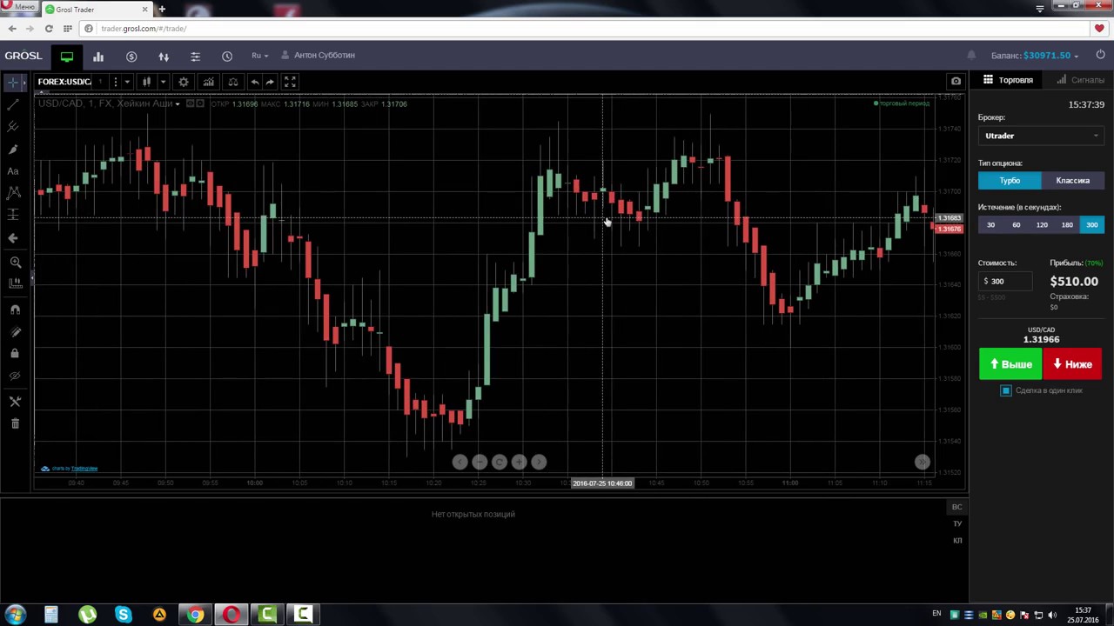Image resolution: width=1114 pixels, height=626 pixels.
Task: Open the indicators chart icon
Action: point(208,82)
